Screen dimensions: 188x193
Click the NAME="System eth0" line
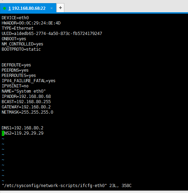pos(24,91)
